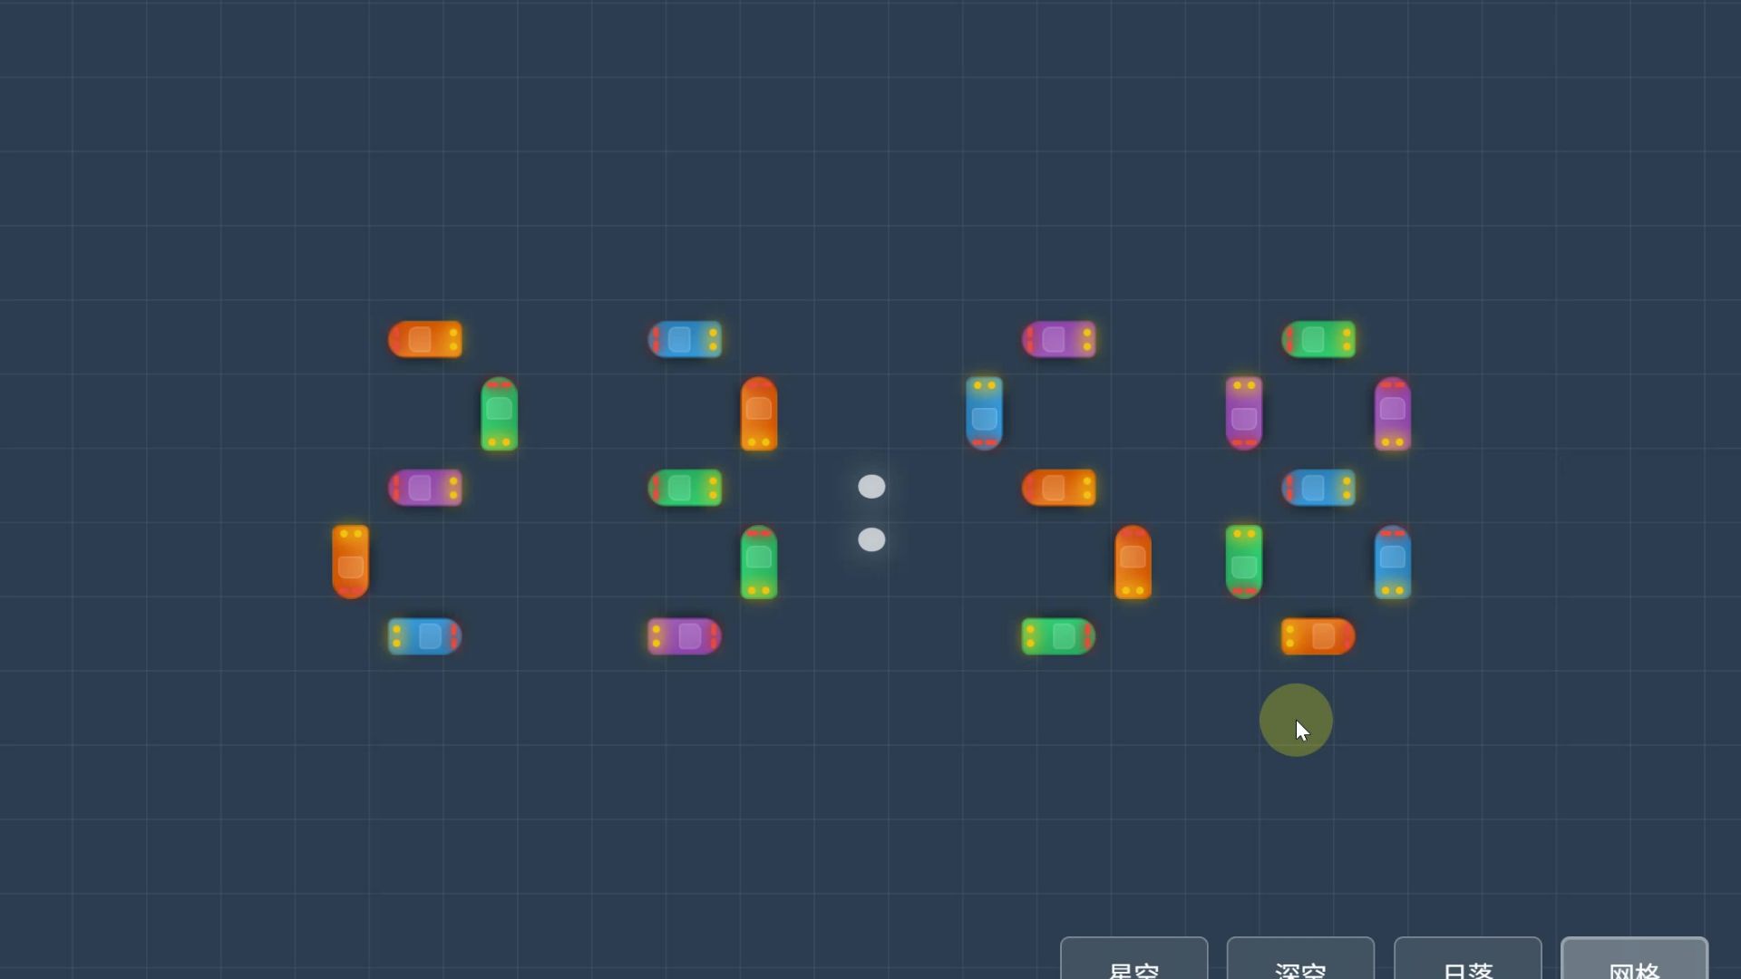Select the 日落 background theme
Viewport: 1741px width, 979px height.
coord(1467,961)
